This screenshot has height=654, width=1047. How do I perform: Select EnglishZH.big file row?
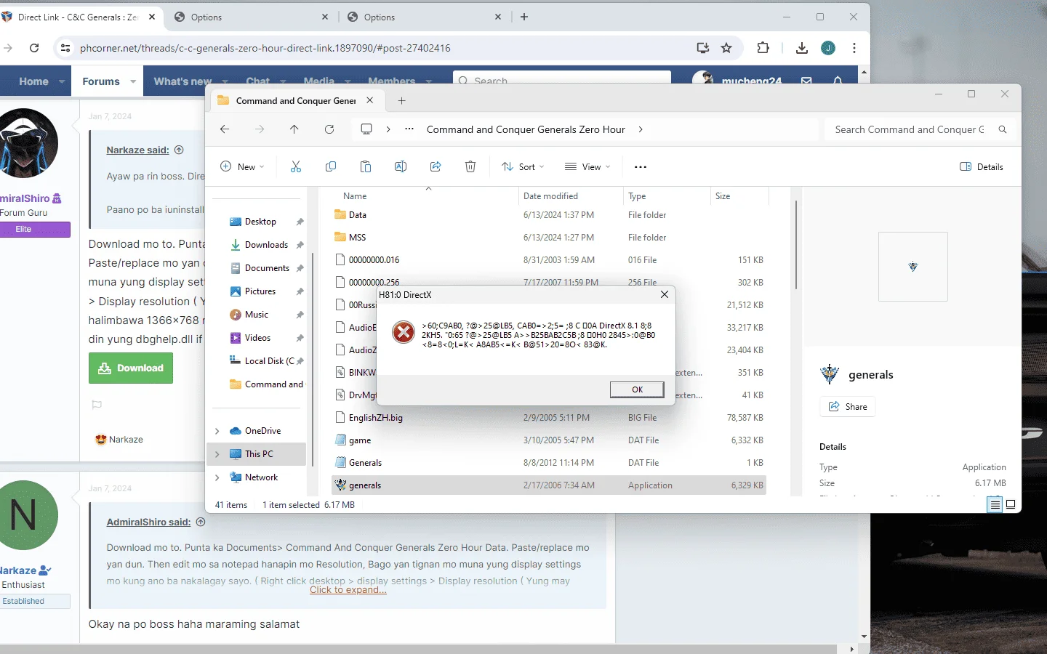click(x=549, y=418)
